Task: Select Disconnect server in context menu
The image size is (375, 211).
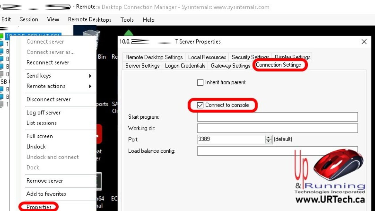Action: point(48,99)
